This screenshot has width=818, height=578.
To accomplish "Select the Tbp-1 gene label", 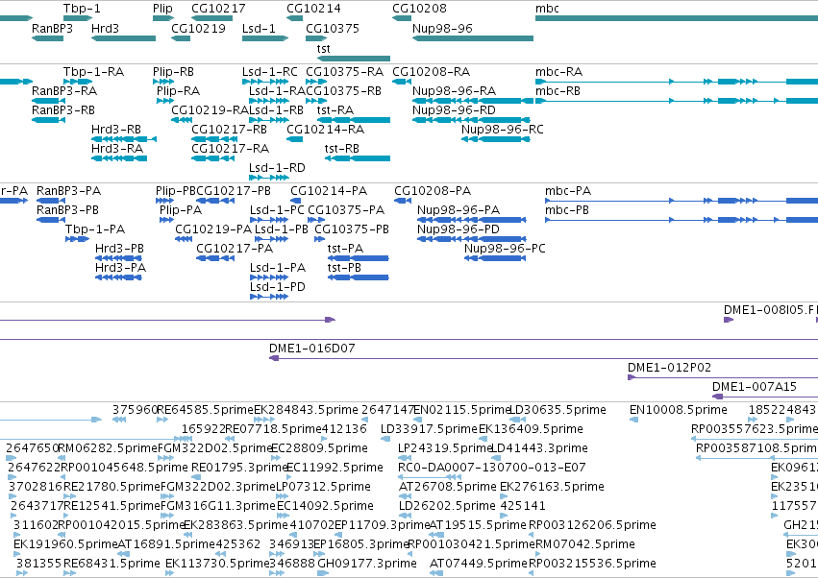I will (82, 9).
